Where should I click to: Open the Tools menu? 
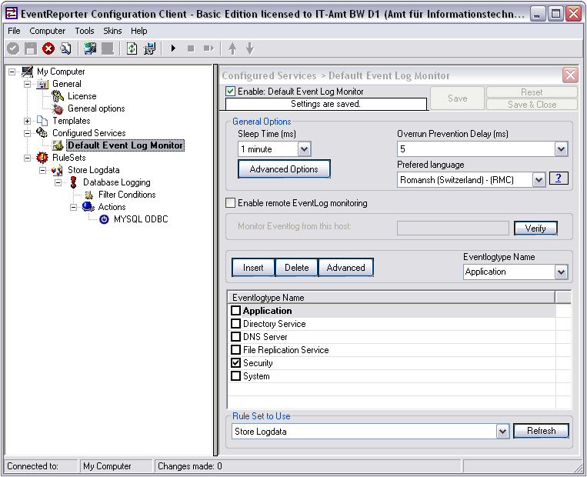click(85, 31)
